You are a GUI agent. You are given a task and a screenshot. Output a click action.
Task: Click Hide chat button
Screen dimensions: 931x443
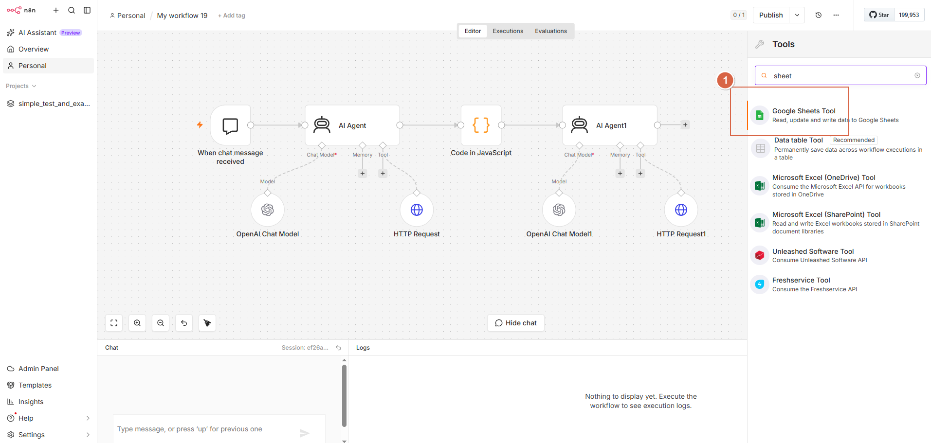pyautogui.click(x=516, y=323)
